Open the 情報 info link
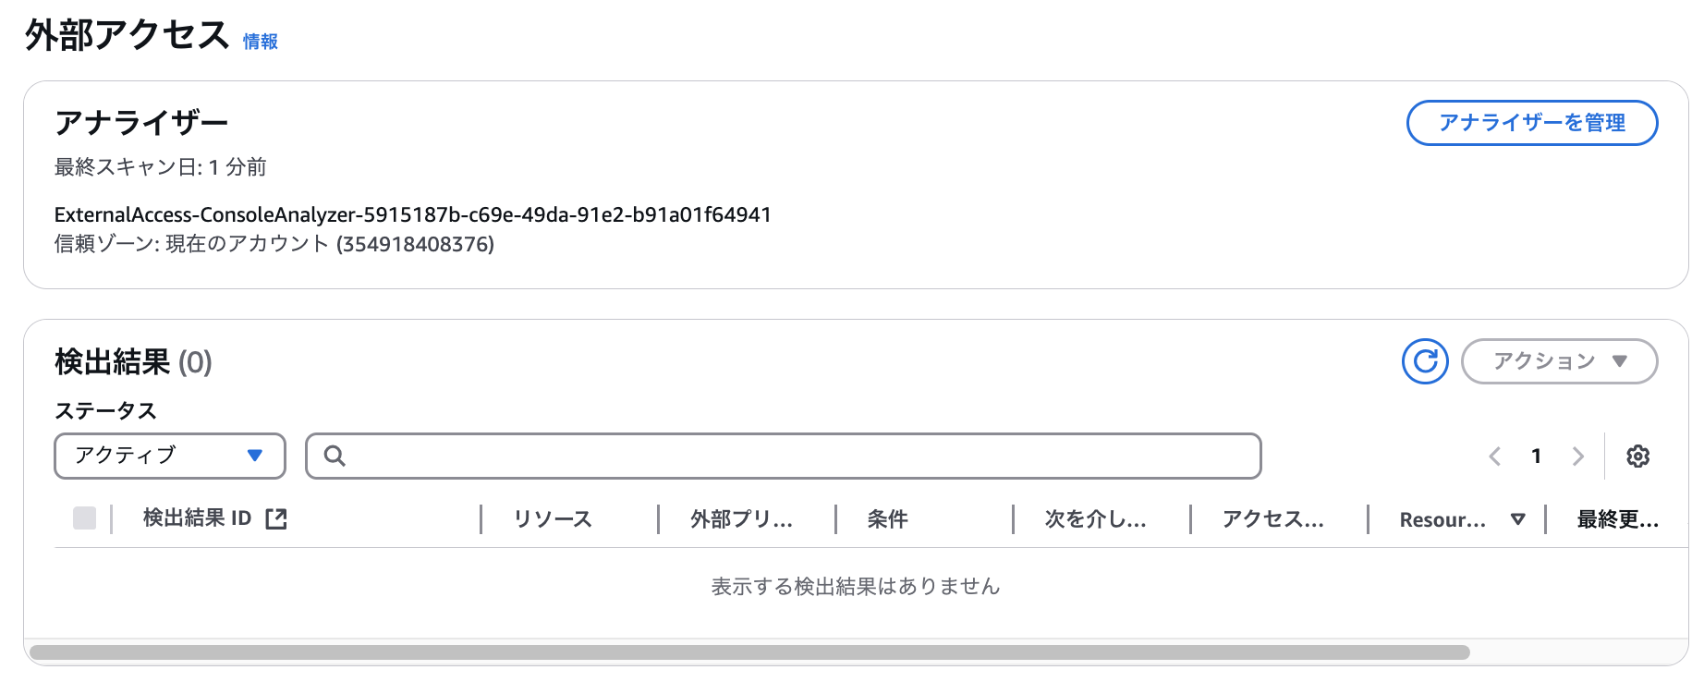This screenshot has width=1704, height=682. coord(261,42)
